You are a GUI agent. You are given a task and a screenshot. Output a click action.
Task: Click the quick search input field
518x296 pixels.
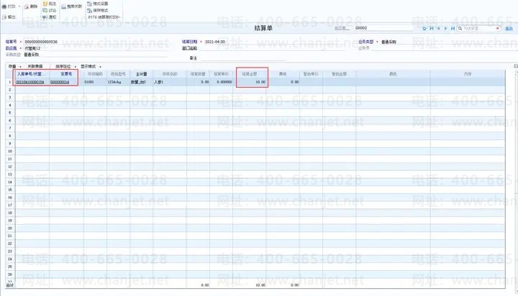[x=479, y=29]
